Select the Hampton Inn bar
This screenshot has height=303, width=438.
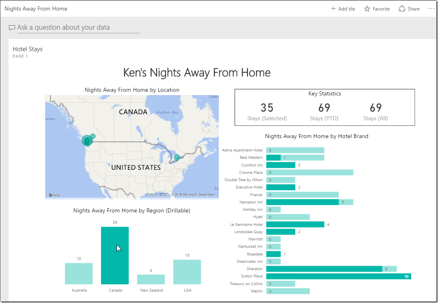click(x=309, y=202)
